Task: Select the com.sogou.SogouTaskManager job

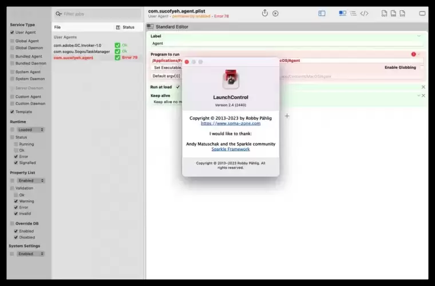Action: tap(81, 52)
